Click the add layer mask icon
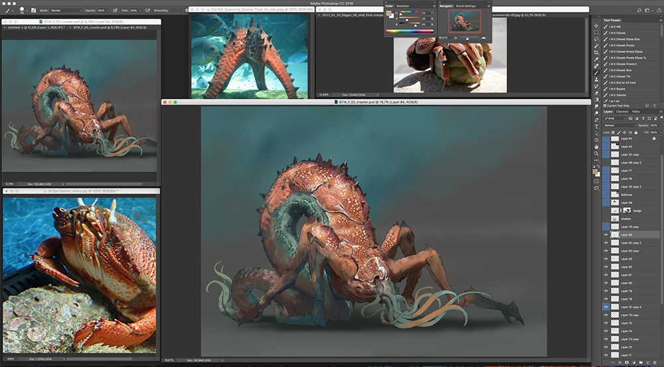This screenshot has height=367, width=664. point(627,362)
